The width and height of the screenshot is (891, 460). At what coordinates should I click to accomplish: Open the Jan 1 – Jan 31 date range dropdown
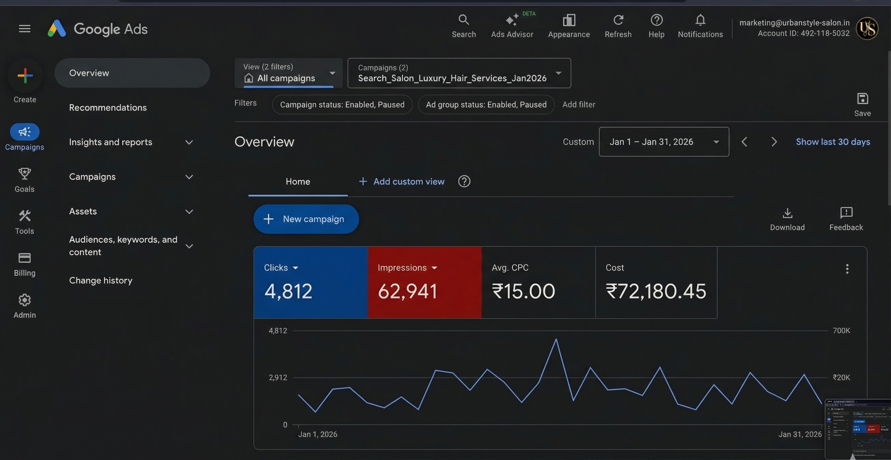(663, 142)
